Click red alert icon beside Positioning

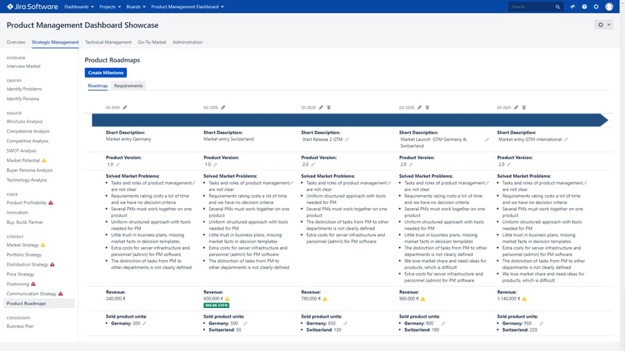(33, 284)
